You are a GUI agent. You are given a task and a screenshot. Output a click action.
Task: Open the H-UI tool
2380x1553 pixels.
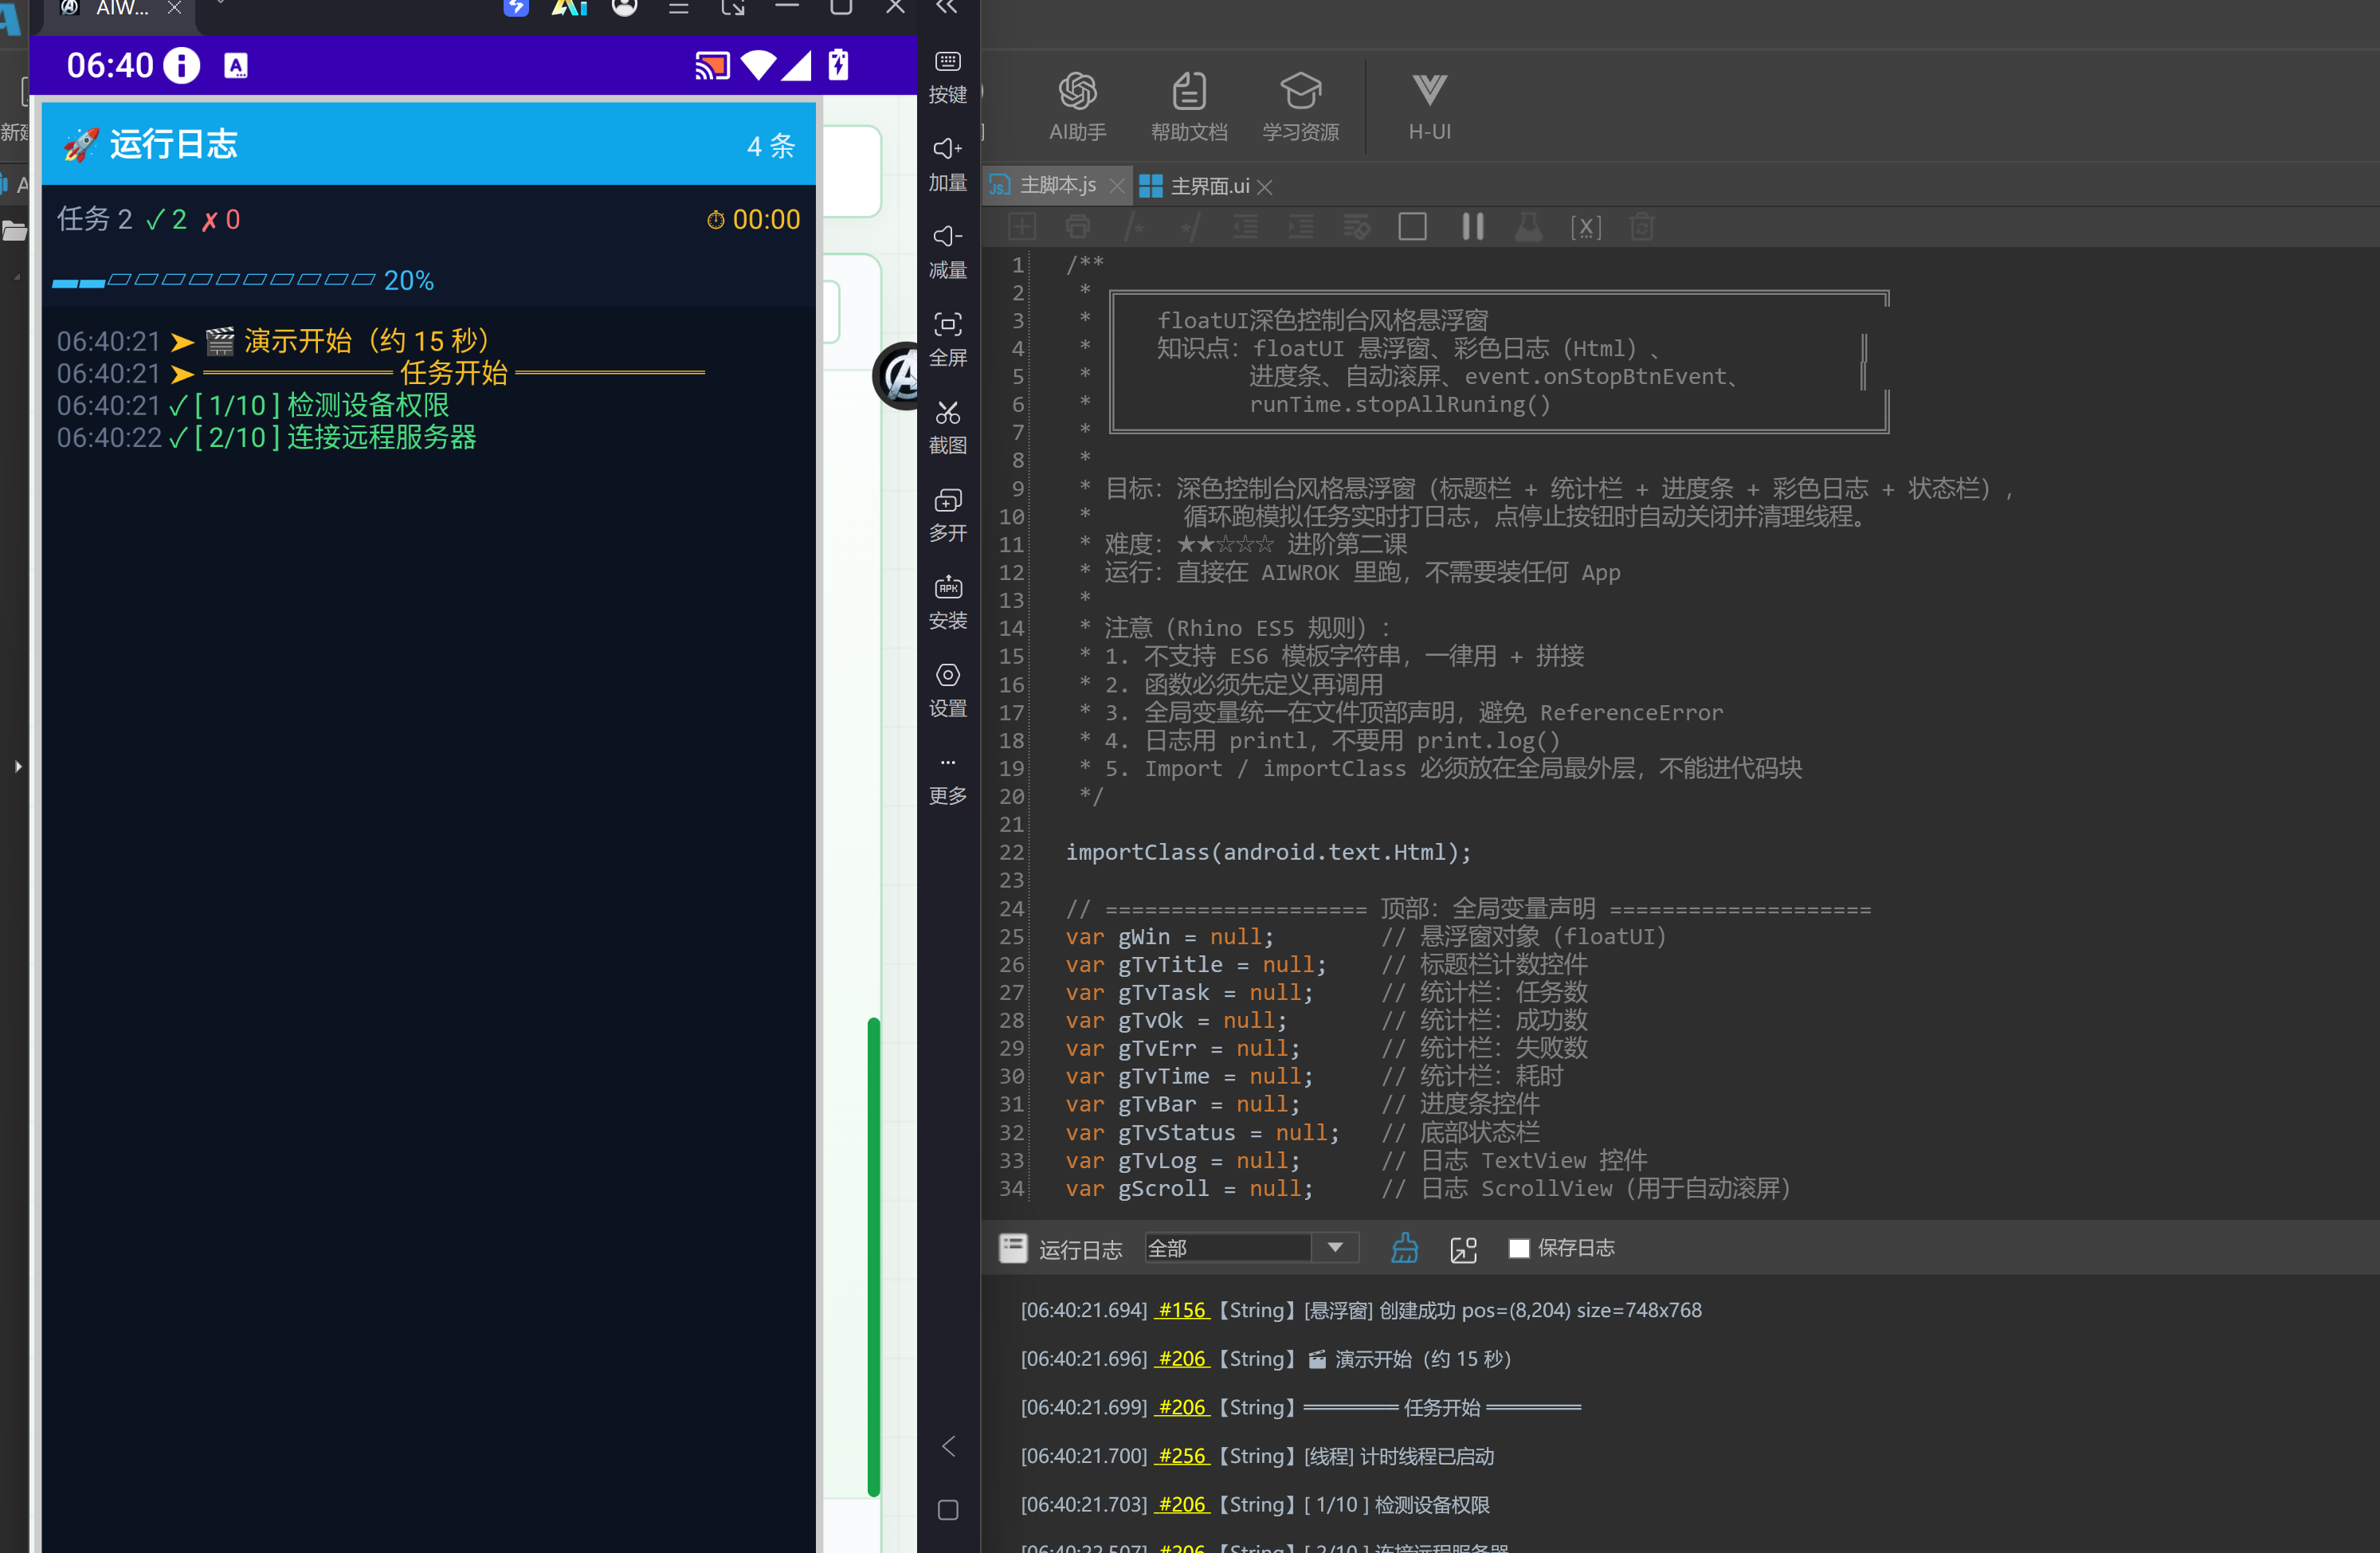coord(1429,106)
